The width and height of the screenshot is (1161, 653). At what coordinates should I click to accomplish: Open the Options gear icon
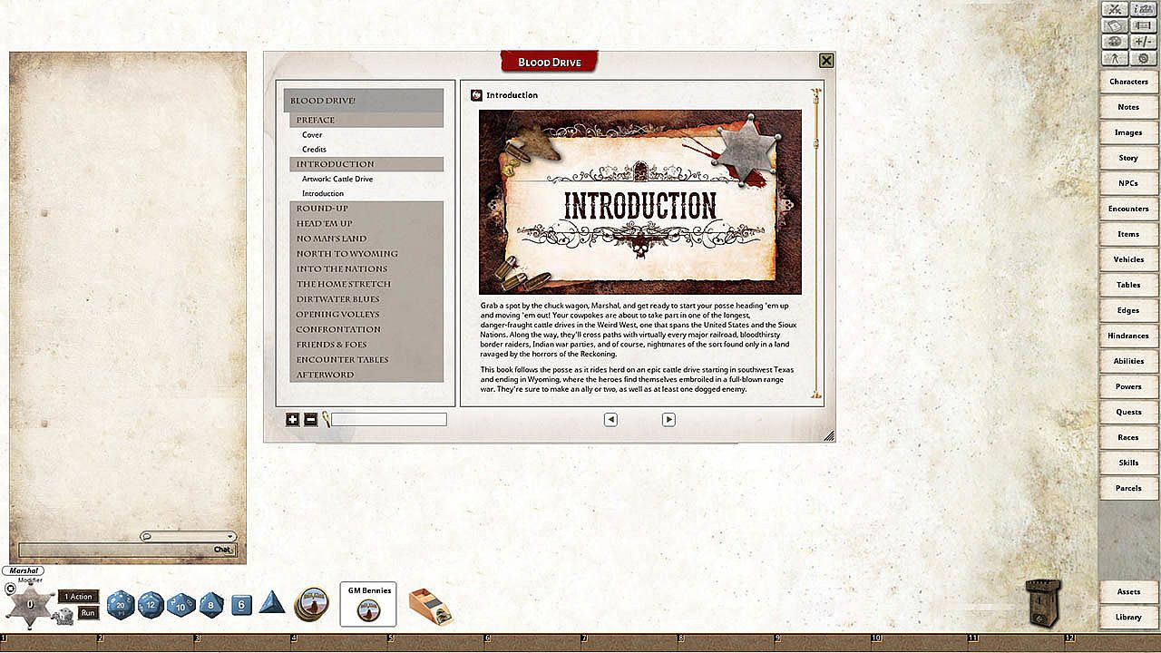tap(1143, 59)
